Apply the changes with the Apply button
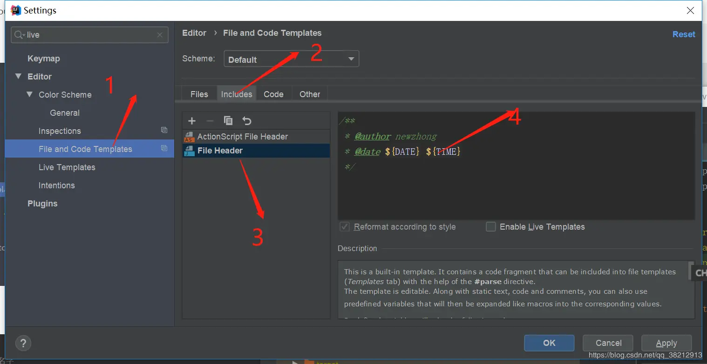 [x=666, y=343]
